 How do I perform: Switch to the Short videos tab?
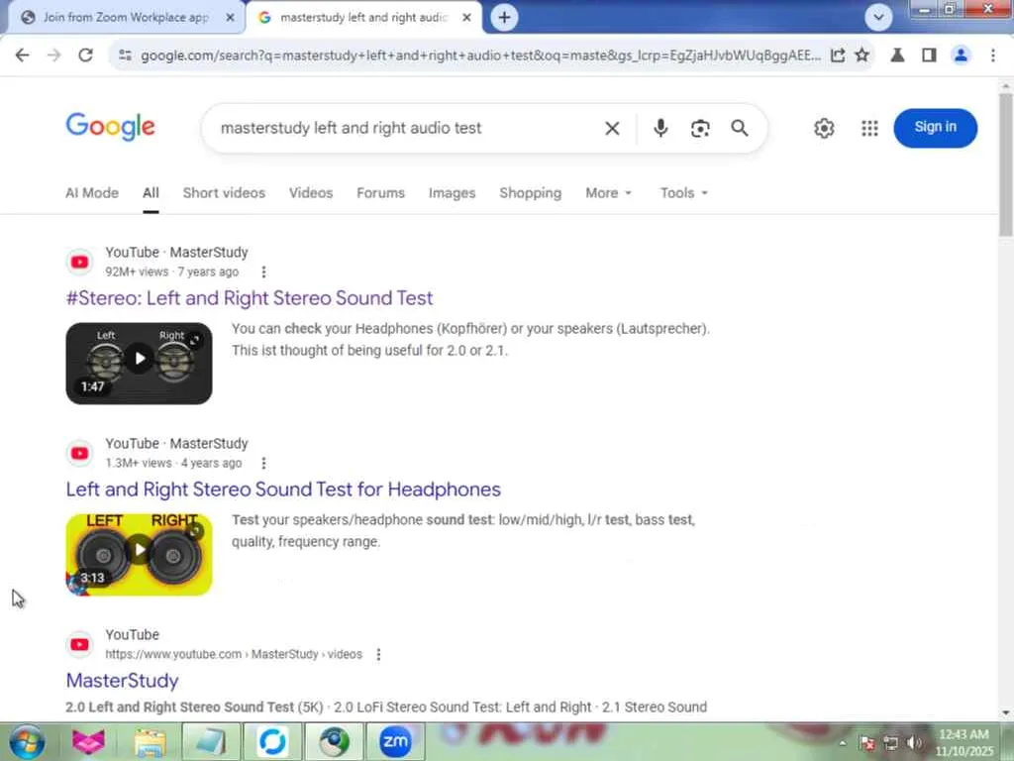coord(224,193)
